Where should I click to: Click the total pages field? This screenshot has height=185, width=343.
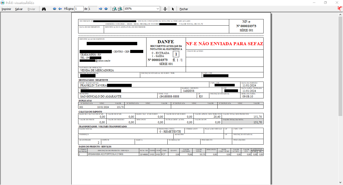point(93,9)
